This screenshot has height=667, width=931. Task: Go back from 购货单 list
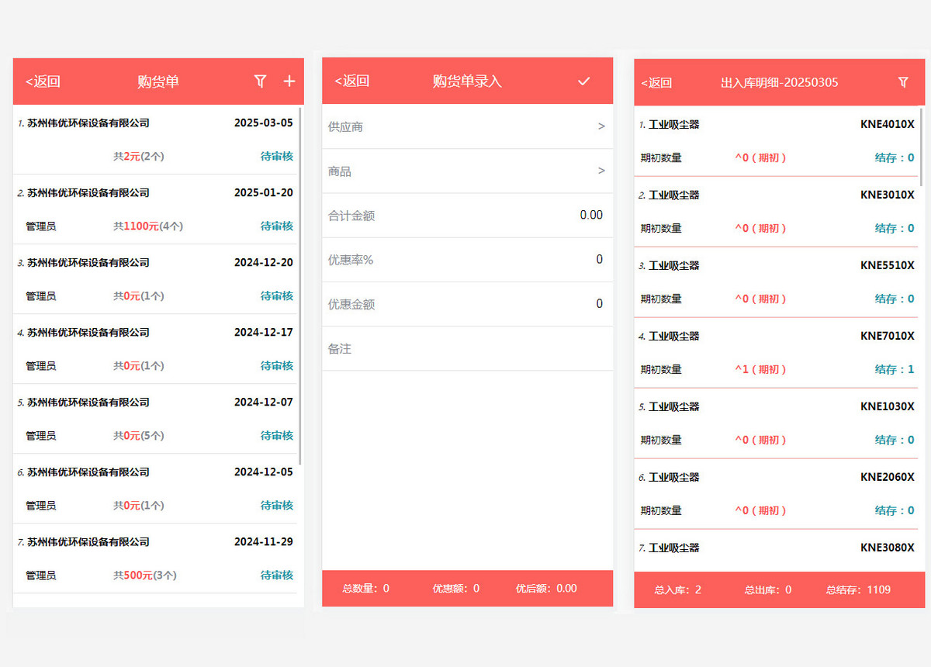tap(43, 81)
